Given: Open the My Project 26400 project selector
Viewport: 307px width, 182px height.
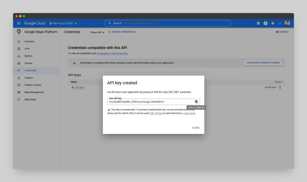Looking at the screenshot, I should (63, 23).
